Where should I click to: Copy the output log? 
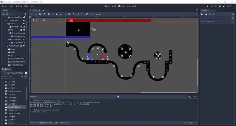click(189, 97)
